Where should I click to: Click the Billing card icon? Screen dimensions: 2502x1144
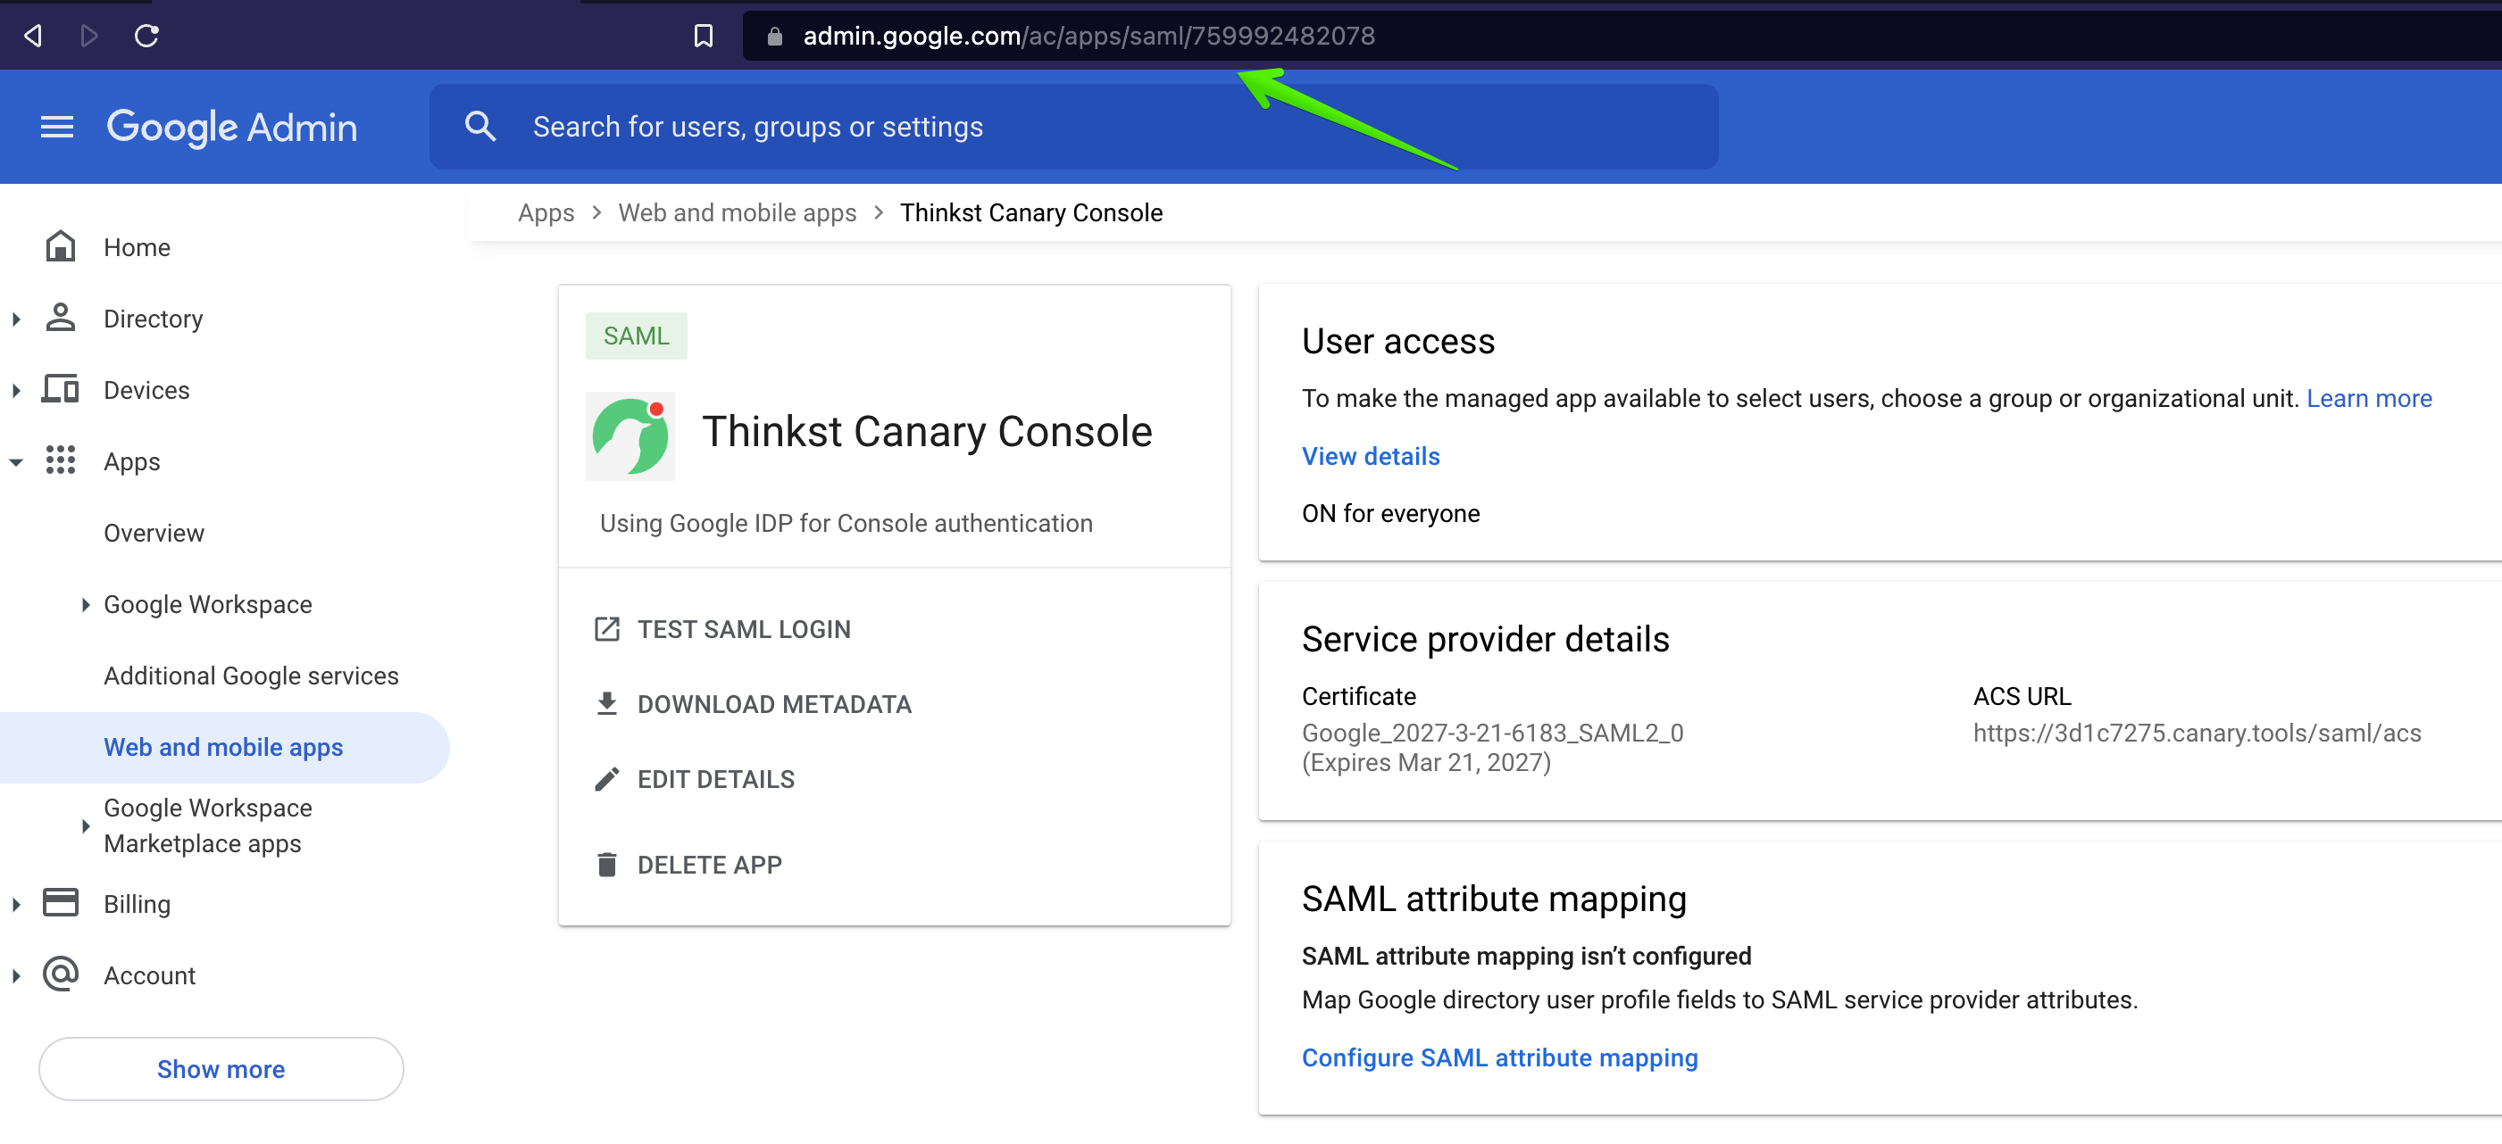[60, 902]
